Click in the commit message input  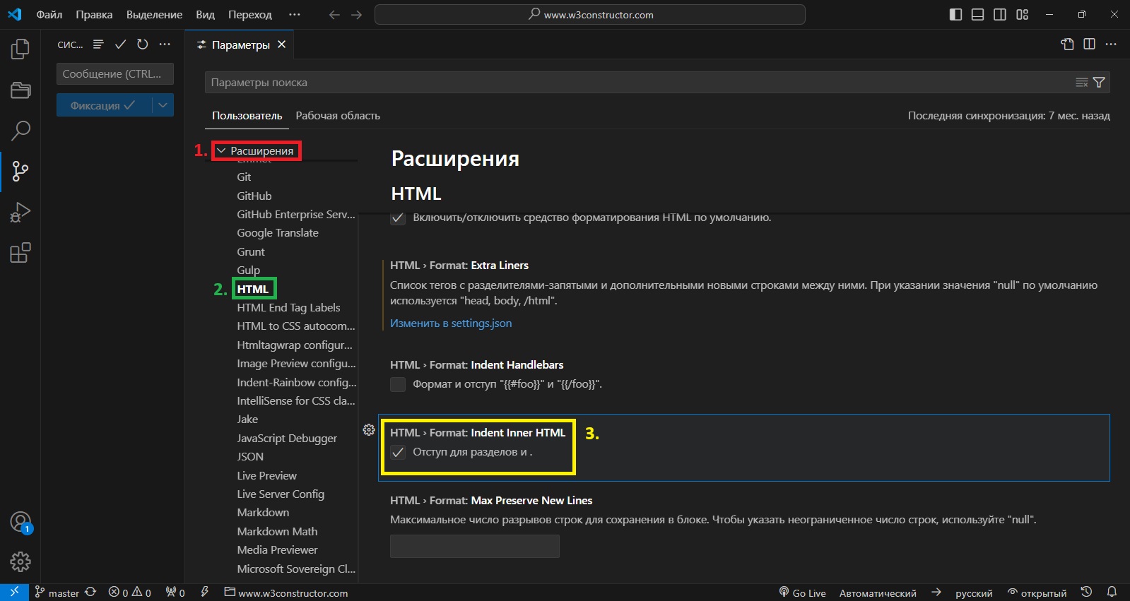(115, 74)
